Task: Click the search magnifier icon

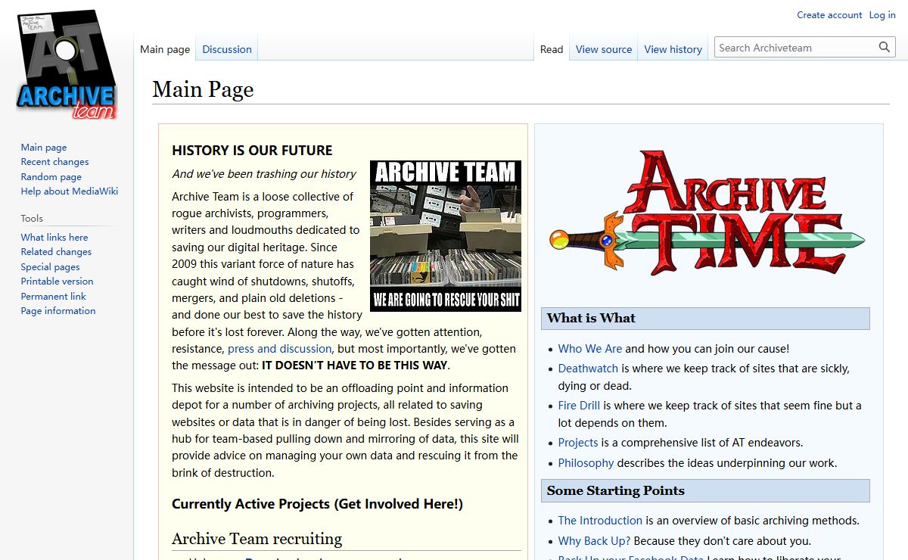Action: point(885,48)
